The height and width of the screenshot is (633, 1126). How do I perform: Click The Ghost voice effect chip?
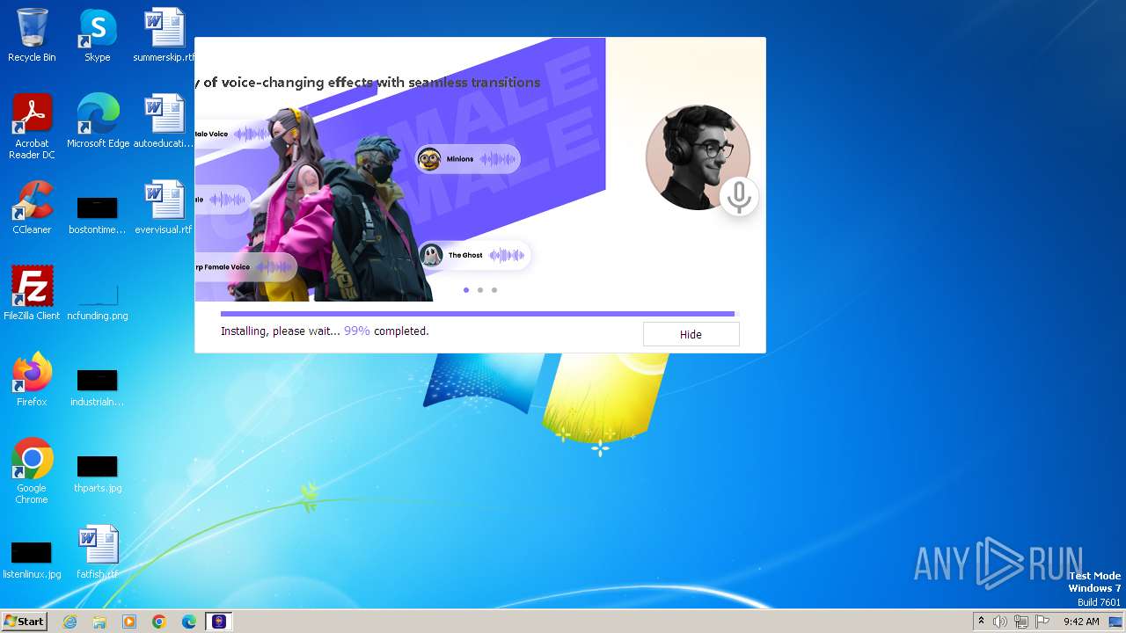474,255
